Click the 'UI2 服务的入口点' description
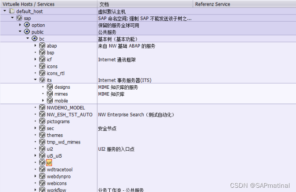The image size is (296, 192). click(x=116, y=149)
